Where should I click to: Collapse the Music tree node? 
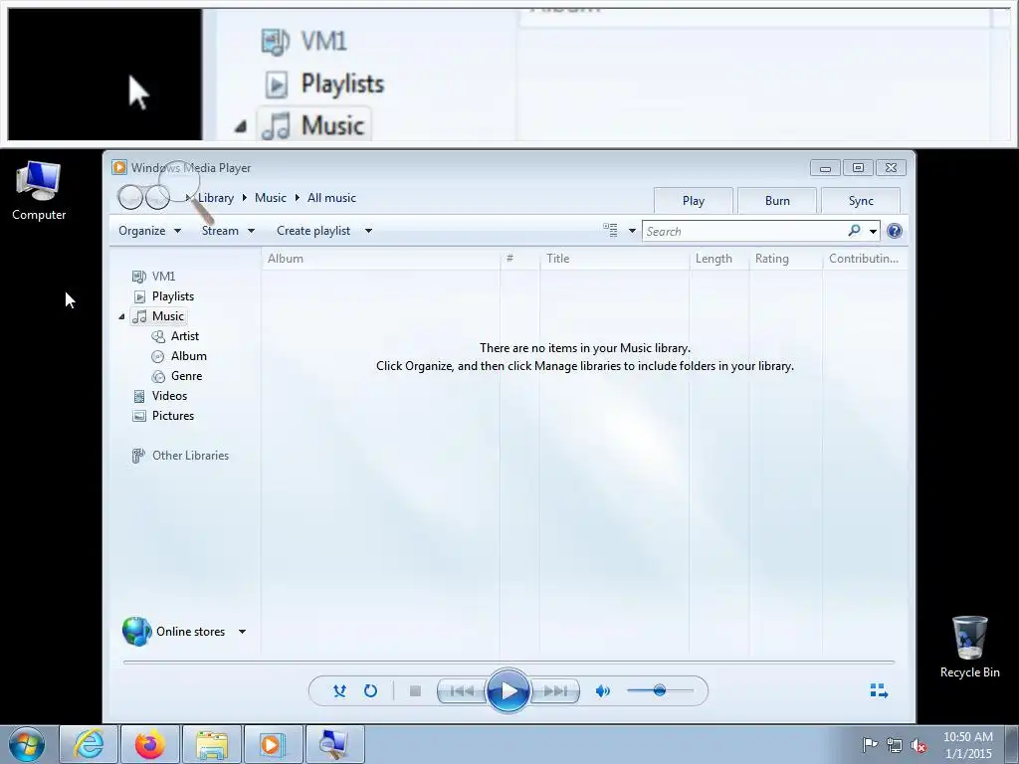pos(121,316)
